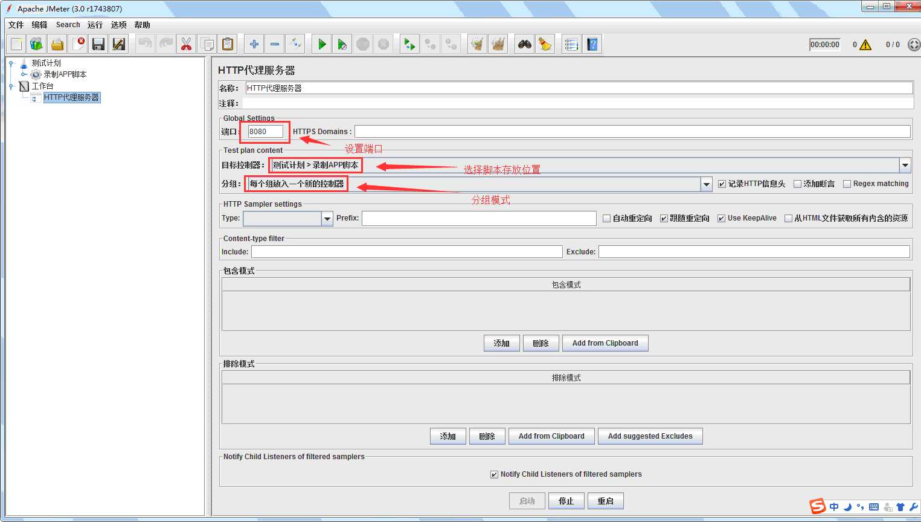Expand all nodes with plus icon
921x522 pixels.
tap(254, 44)
